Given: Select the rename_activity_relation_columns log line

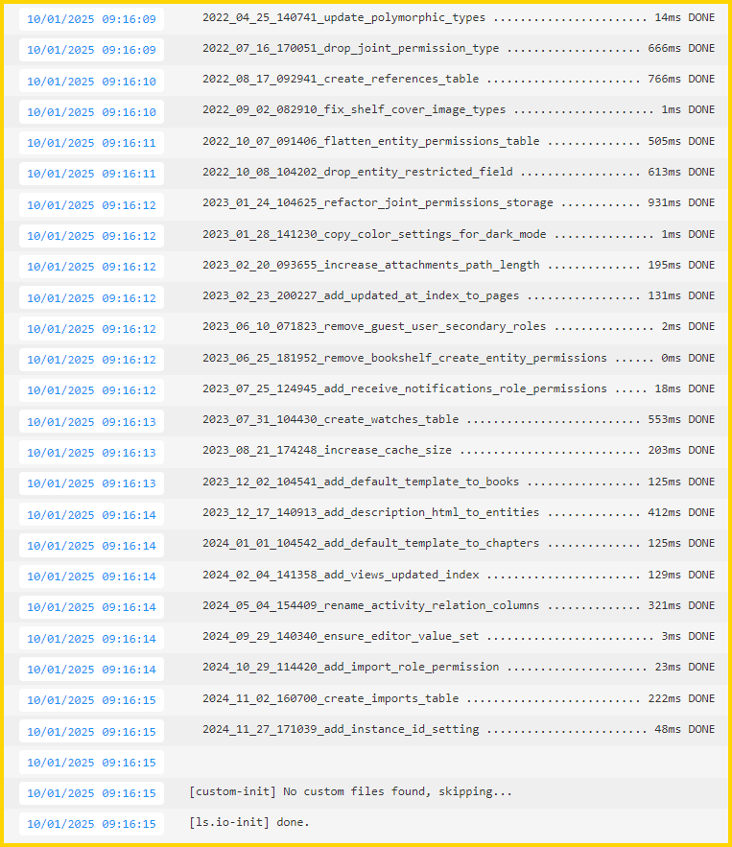Looking at the screenshot, I should tap(458, 606).
